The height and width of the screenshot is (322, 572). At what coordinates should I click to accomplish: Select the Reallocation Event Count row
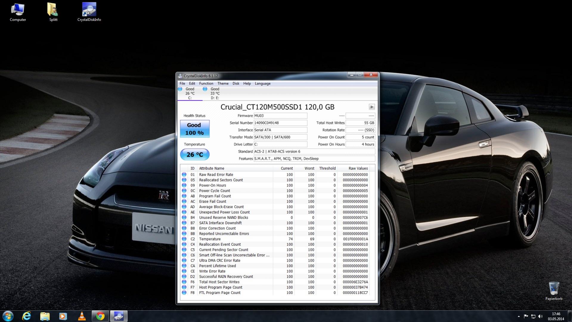pos(275,244)
